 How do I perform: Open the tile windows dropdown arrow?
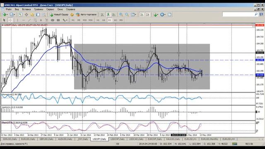[135, 15]
